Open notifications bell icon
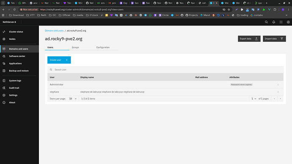The image size is (292, 164). pos(273,22)
